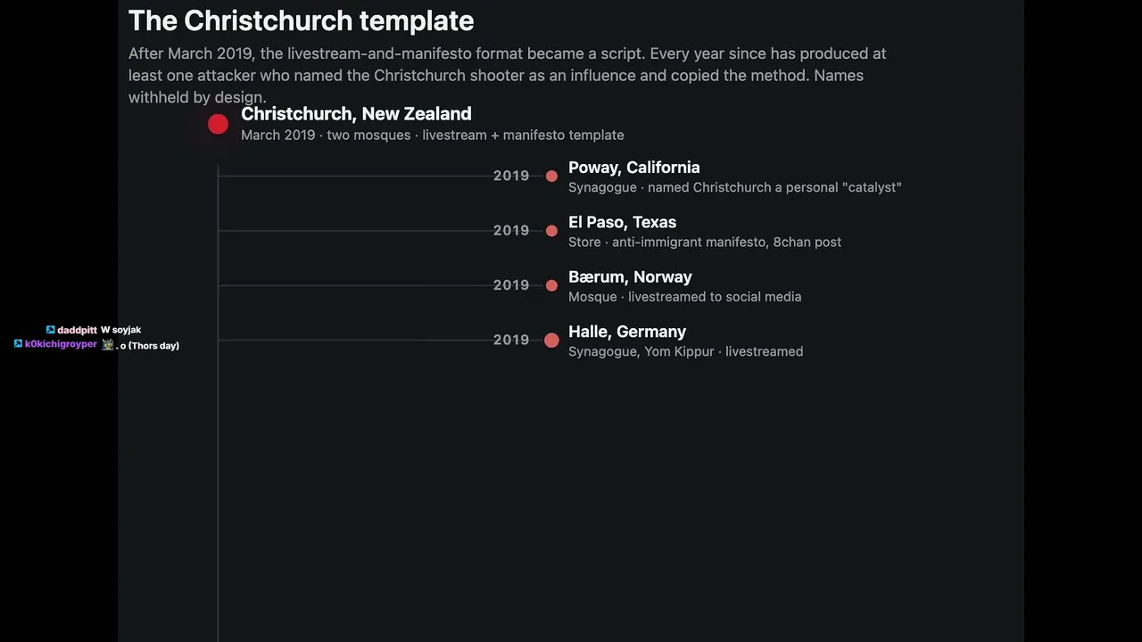
Task: Click the emote in k0kichigroyper's chat message
Action: click(107, 344)
